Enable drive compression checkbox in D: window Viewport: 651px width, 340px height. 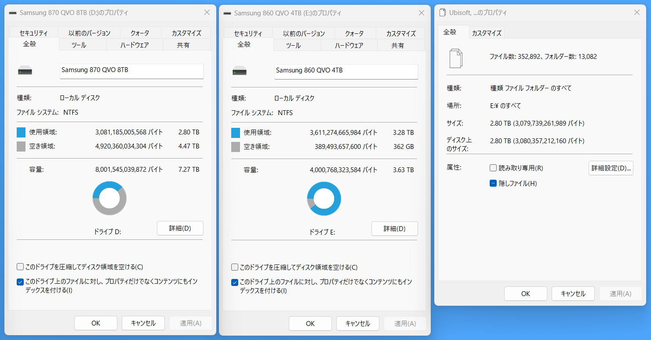click(20, 267)
